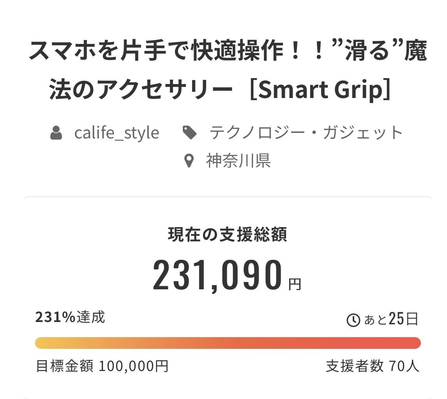Select the 神奈川県 location link
Image resolution: width=447 pixels, height=399 pixels.
(x=238, y=161)
